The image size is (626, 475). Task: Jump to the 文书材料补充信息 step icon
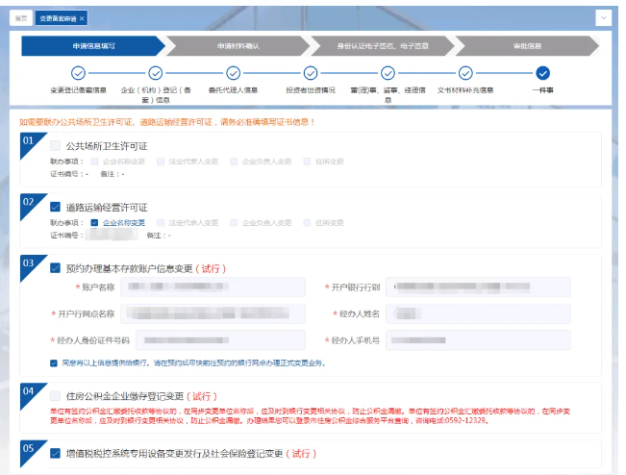[x=465, y=72]
